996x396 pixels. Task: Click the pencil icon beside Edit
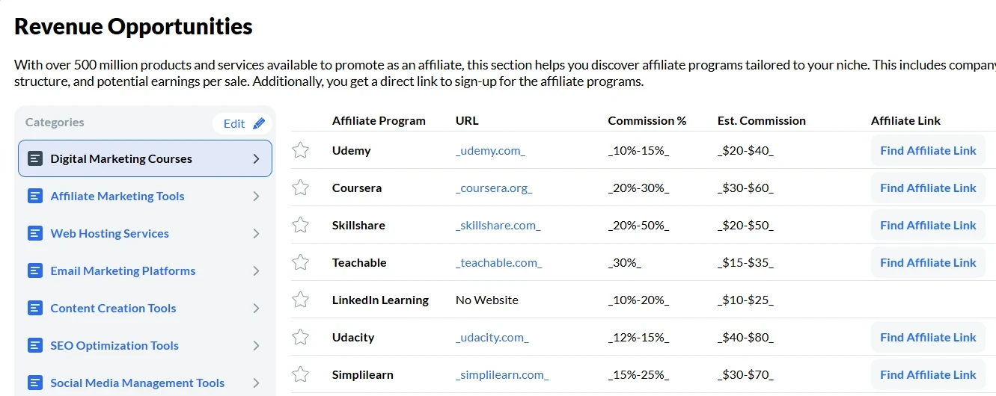(259, 123)
